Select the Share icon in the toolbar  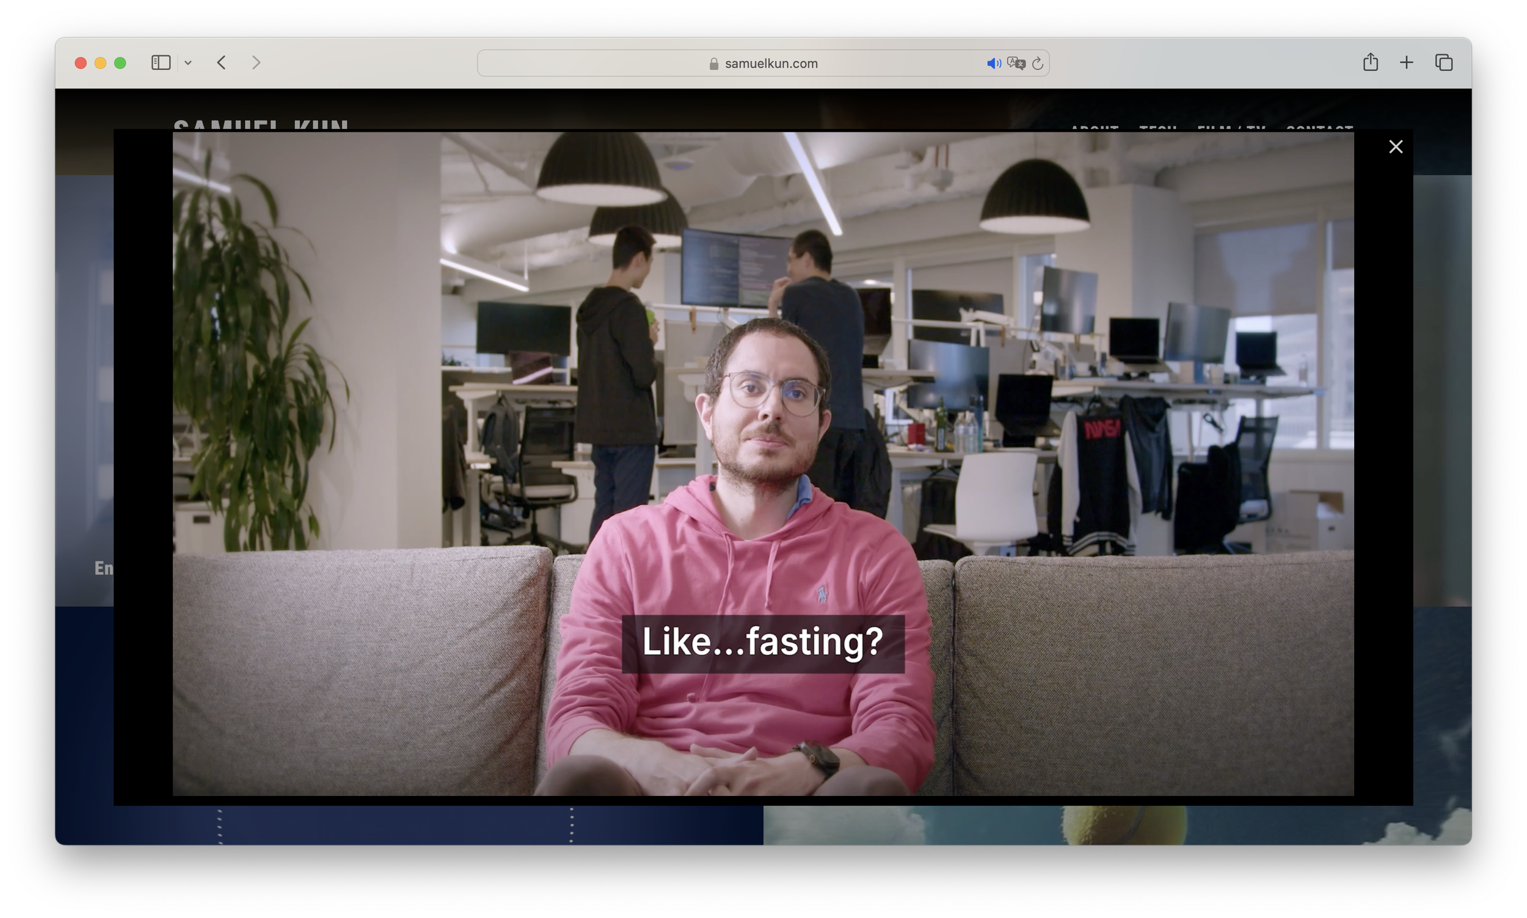pyautogui.click(x=1370, y=62)
